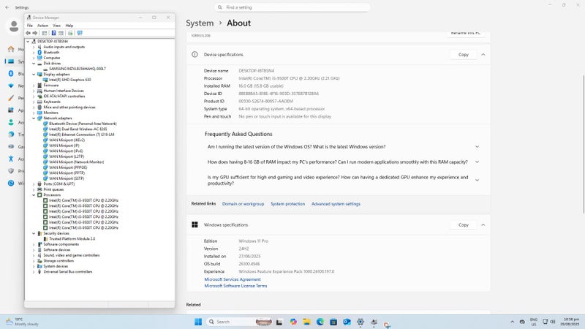Select the Windows Update icon in Settings sidebar
This screenshot has width=585, height=329.
point(11,184)
